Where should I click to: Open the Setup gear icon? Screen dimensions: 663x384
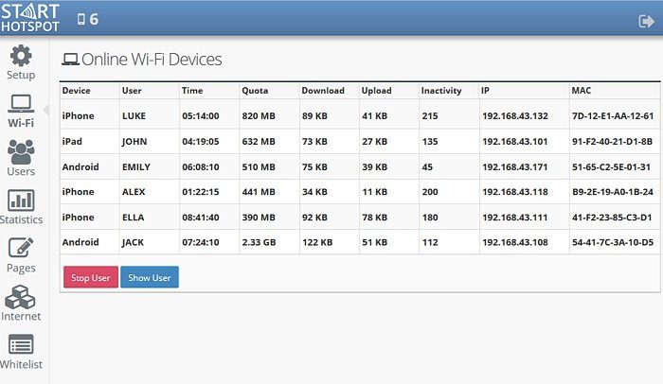(21, 56)
